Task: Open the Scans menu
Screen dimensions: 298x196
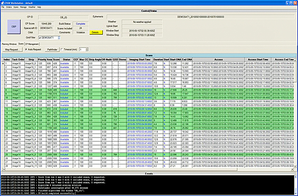Action: [x=16, y=7]
